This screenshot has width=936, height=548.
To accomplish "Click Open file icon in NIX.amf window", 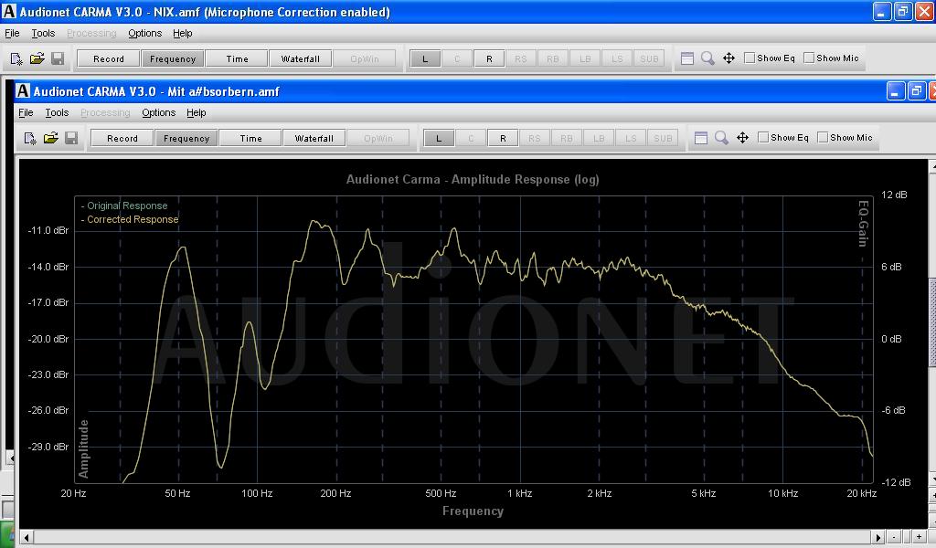I will coord(37,58).
